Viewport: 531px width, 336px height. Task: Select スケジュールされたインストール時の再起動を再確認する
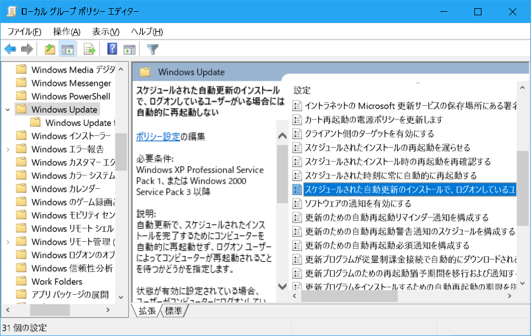398,162
